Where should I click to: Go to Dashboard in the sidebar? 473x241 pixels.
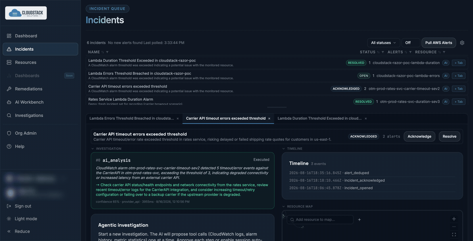40,36
